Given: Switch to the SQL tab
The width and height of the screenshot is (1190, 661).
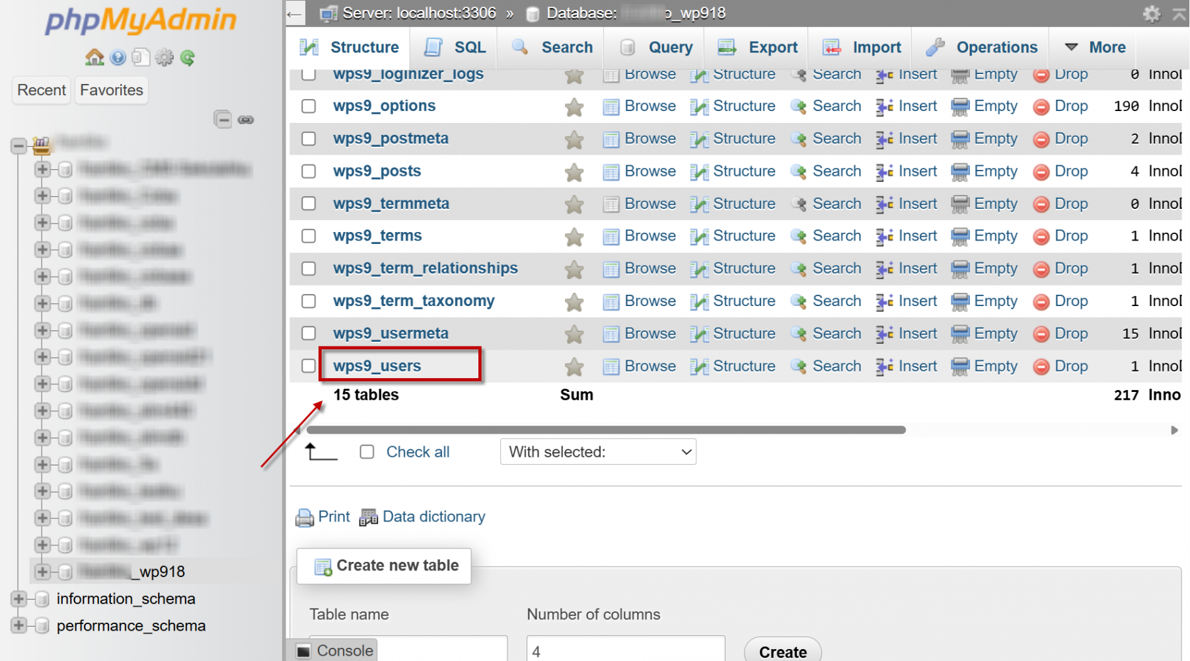Looking at the screenshot, I should pos(456,48).
